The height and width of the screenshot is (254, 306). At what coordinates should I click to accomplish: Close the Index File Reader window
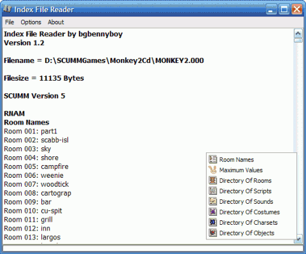pyautogui.click(x=297, y=10)
